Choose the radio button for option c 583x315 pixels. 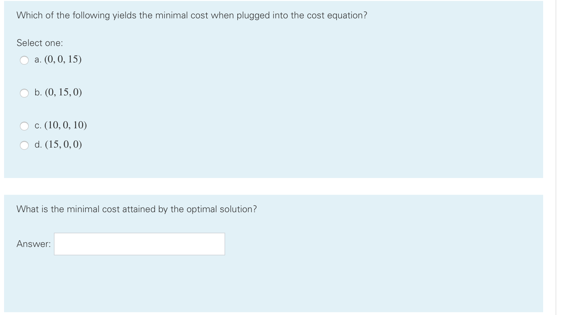click(24, 126)
